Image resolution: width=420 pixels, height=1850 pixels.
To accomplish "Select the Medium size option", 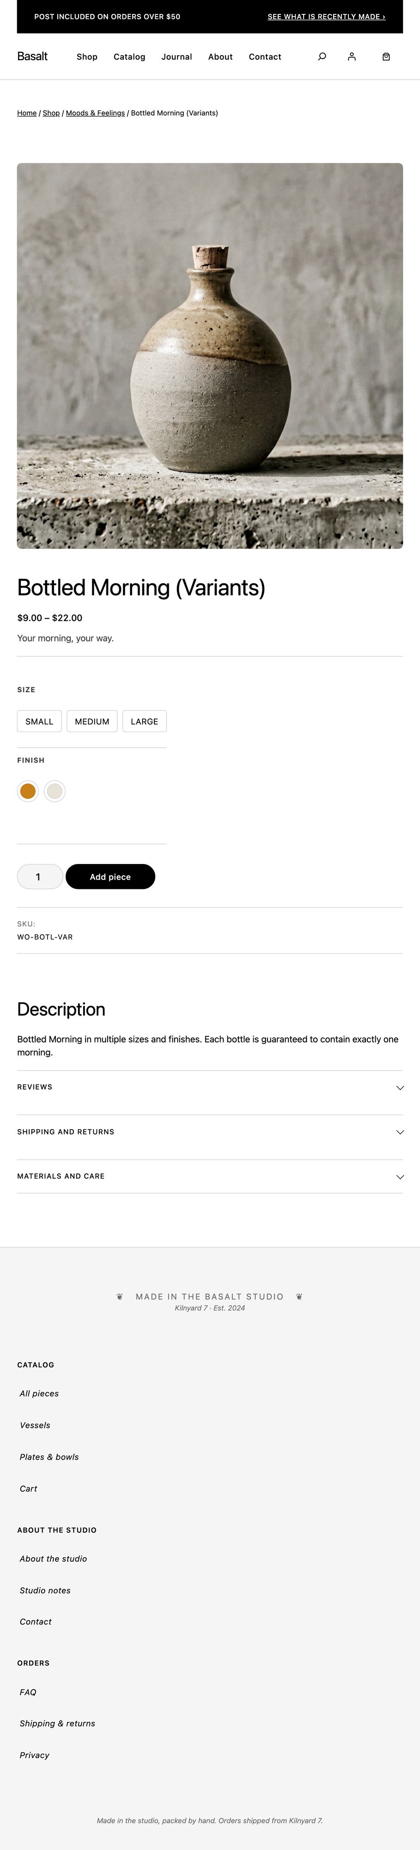I will point(92,721).
